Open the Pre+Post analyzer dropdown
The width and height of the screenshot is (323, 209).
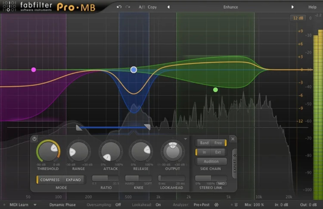pos(201,205)
